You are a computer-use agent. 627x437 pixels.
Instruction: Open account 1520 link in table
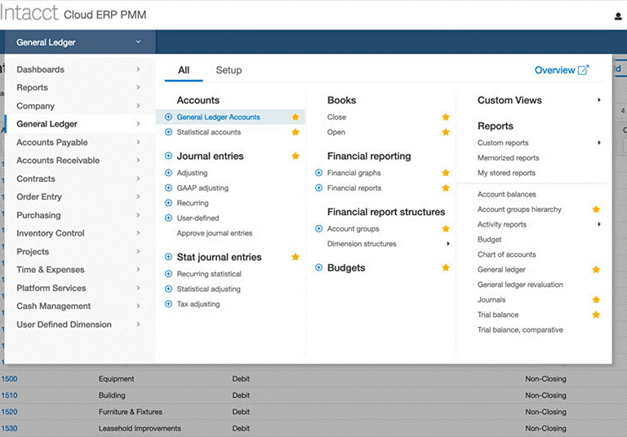[9, 412]
